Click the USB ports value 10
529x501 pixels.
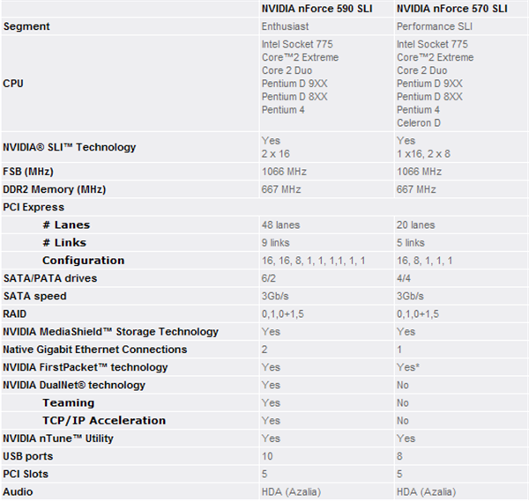pyautogui.click(x=267, y=456)
